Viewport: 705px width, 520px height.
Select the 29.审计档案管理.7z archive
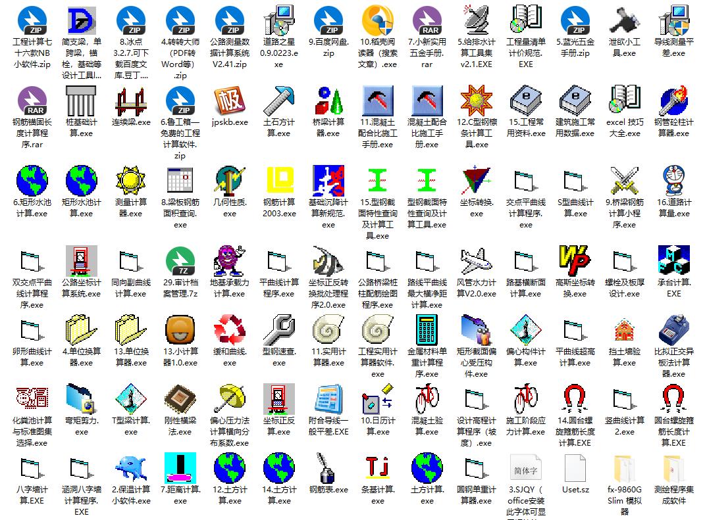[180, 261]
